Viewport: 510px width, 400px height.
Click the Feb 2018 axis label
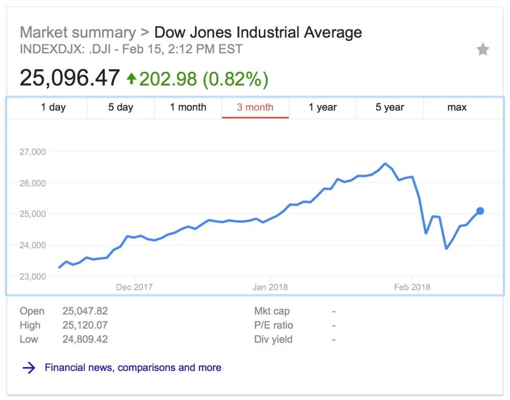[412, 287]
